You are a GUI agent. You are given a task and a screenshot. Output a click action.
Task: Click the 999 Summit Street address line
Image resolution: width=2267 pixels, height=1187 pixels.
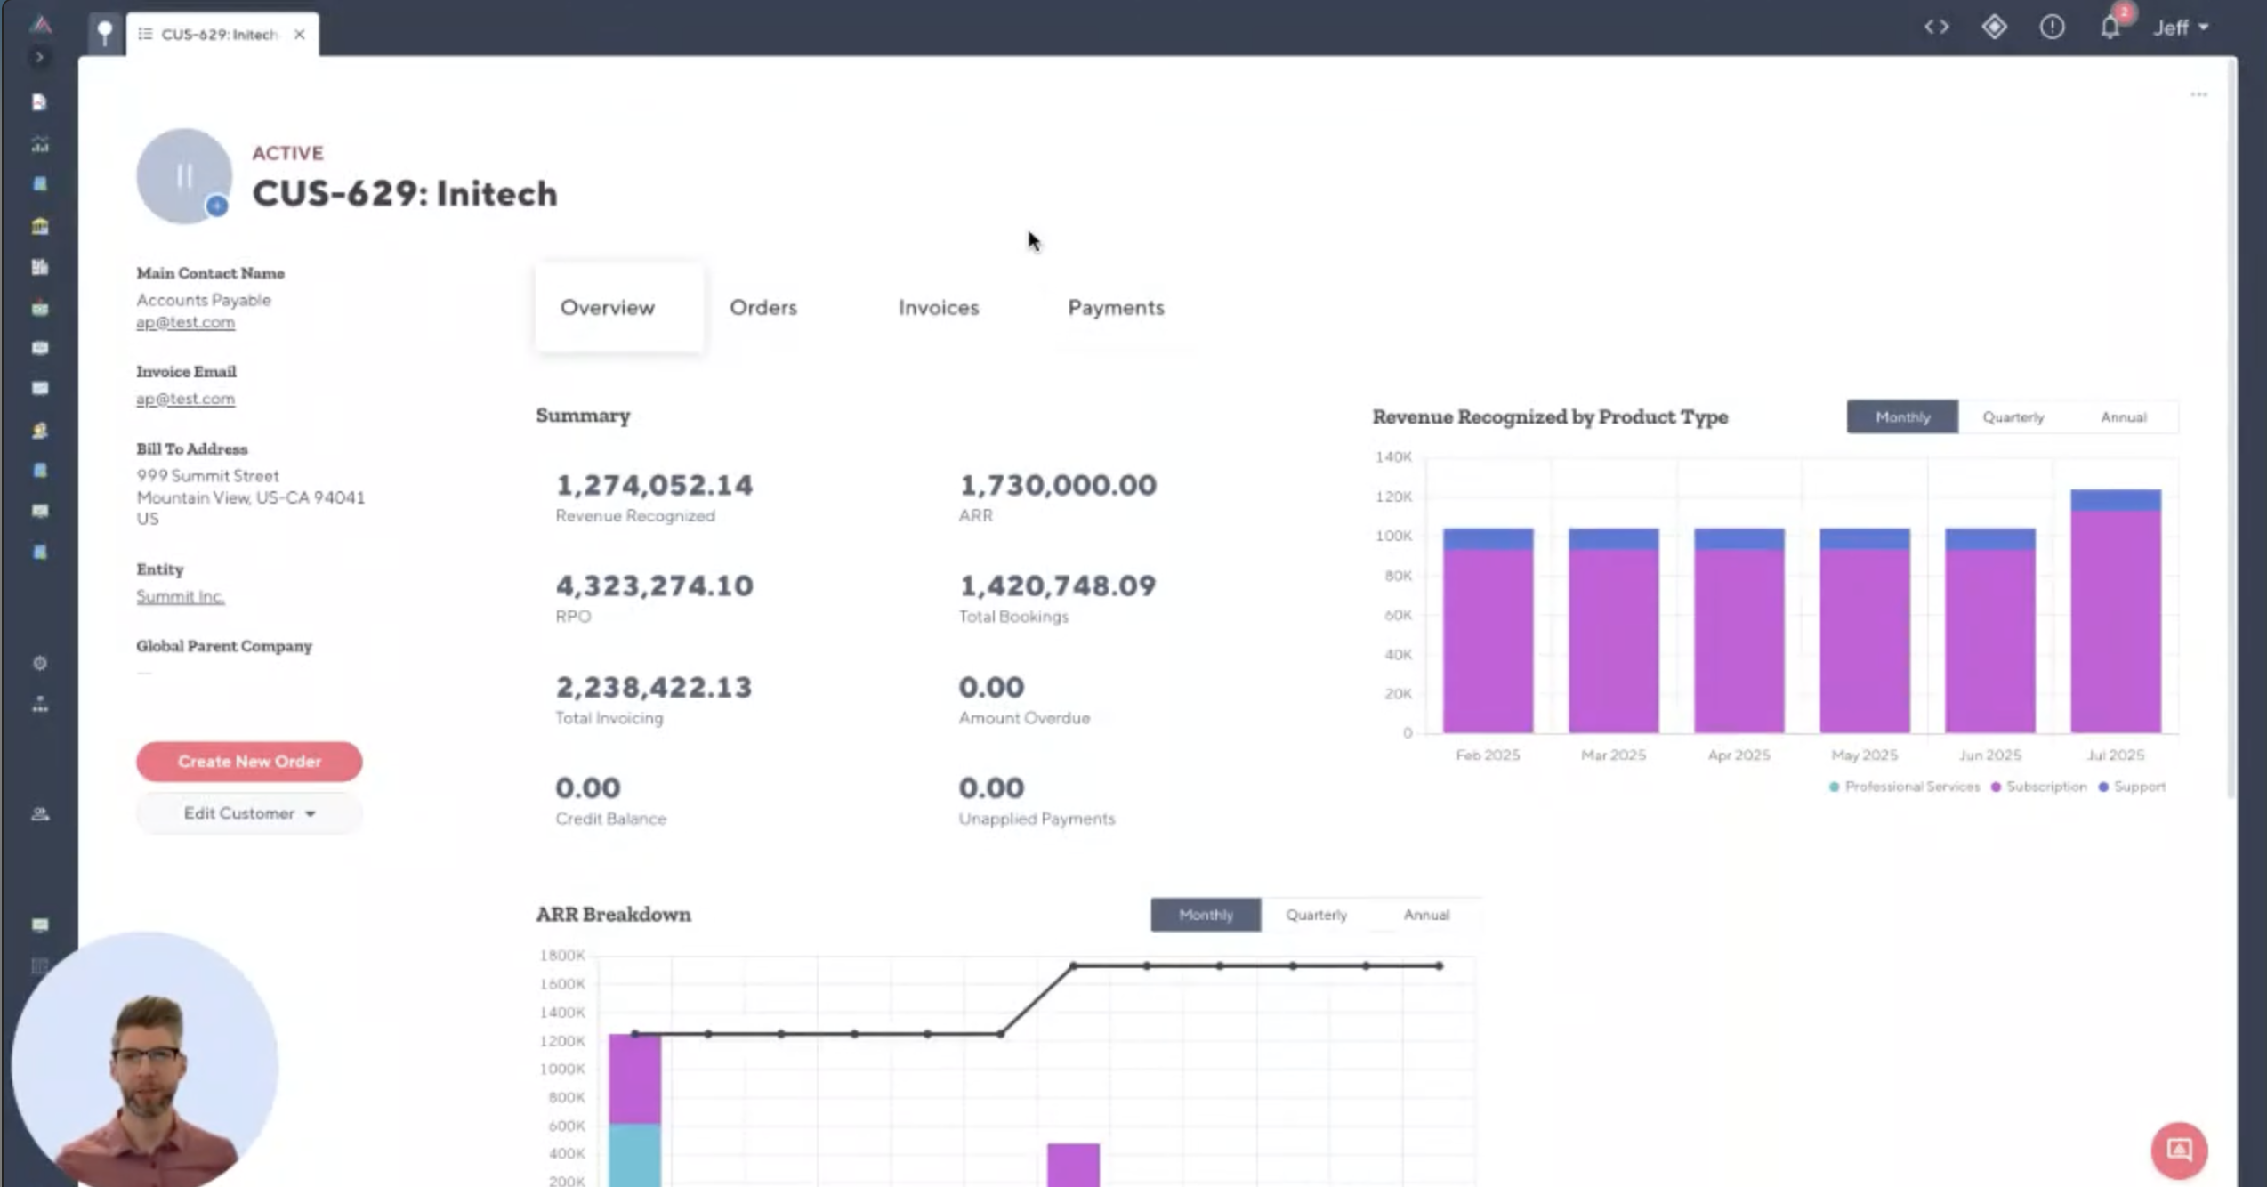point(207,476)
